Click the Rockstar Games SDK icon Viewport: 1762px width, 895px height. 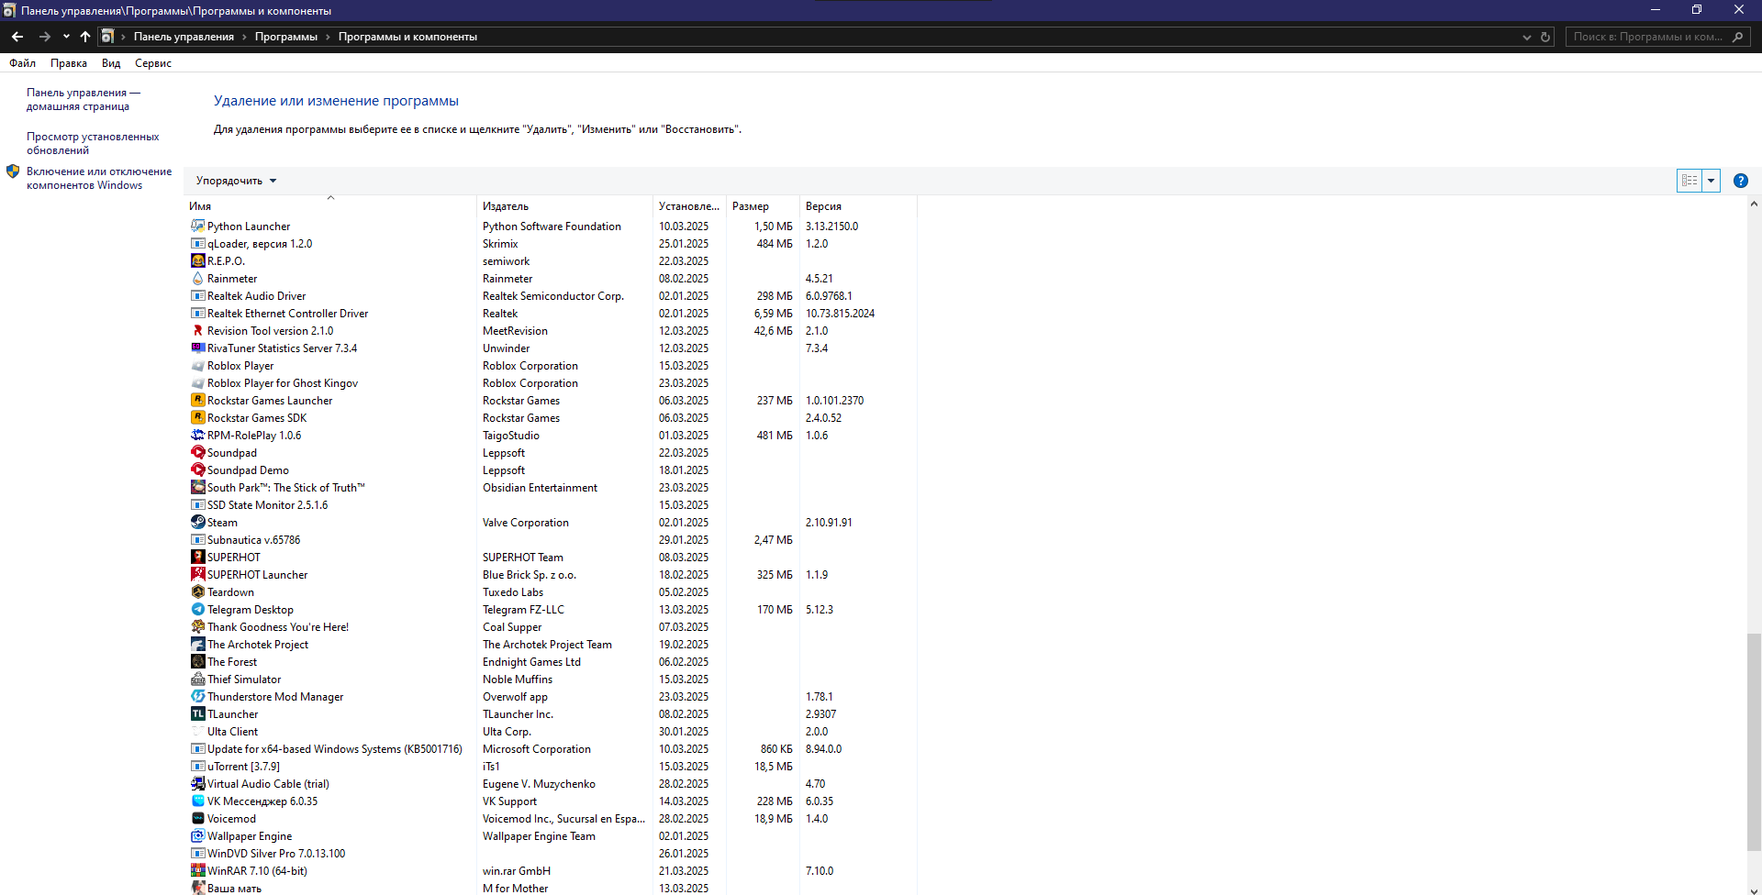coord(197,418)
